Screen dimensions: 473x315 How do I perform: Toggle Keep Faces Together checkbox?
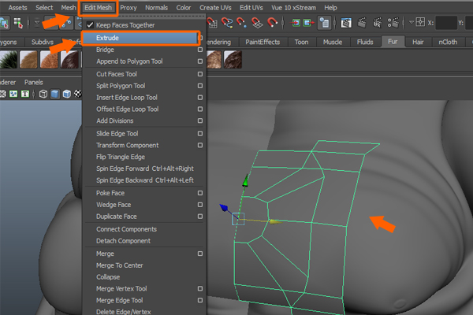(90, 25)
